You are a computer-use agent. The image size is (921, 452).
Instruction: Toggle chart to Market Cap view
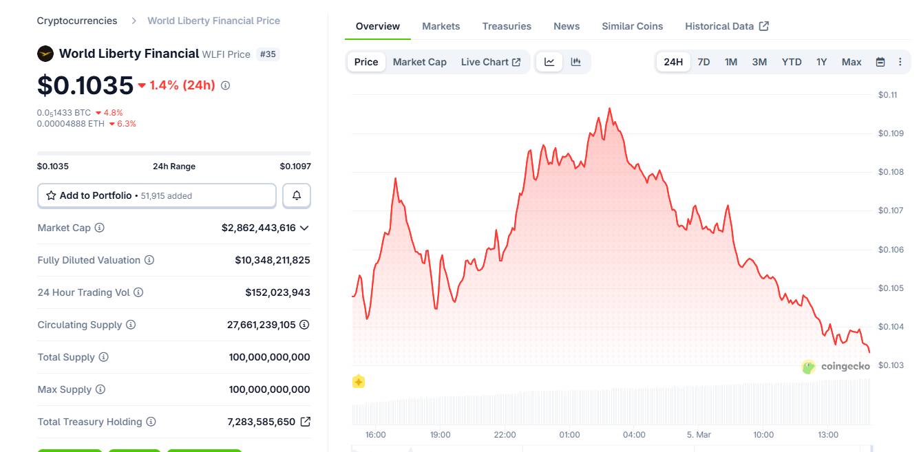(419, 61)
